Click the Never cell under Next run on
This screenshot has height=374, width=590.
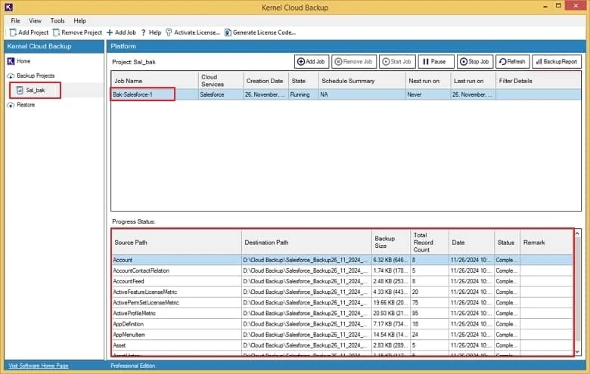[x=428, y=94]
